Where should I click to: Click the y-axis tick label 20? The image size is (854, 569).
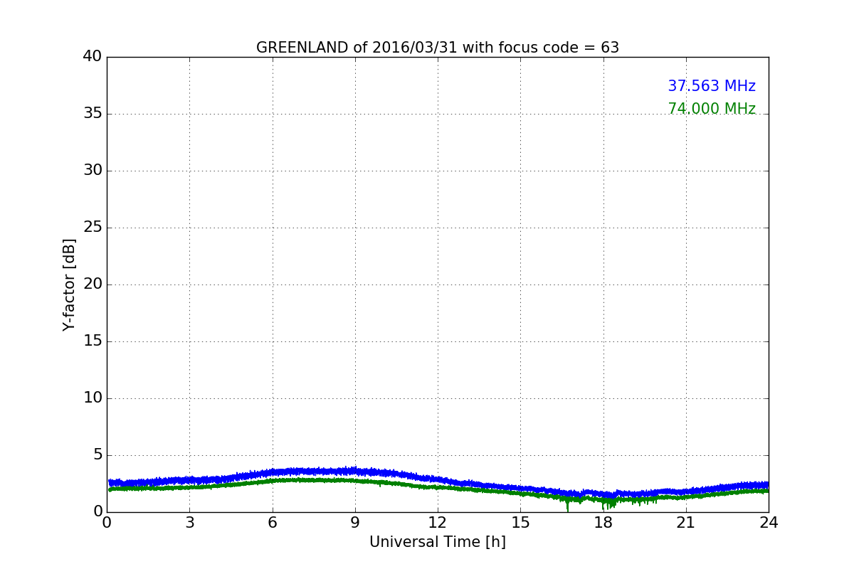(x=93, y=284)
